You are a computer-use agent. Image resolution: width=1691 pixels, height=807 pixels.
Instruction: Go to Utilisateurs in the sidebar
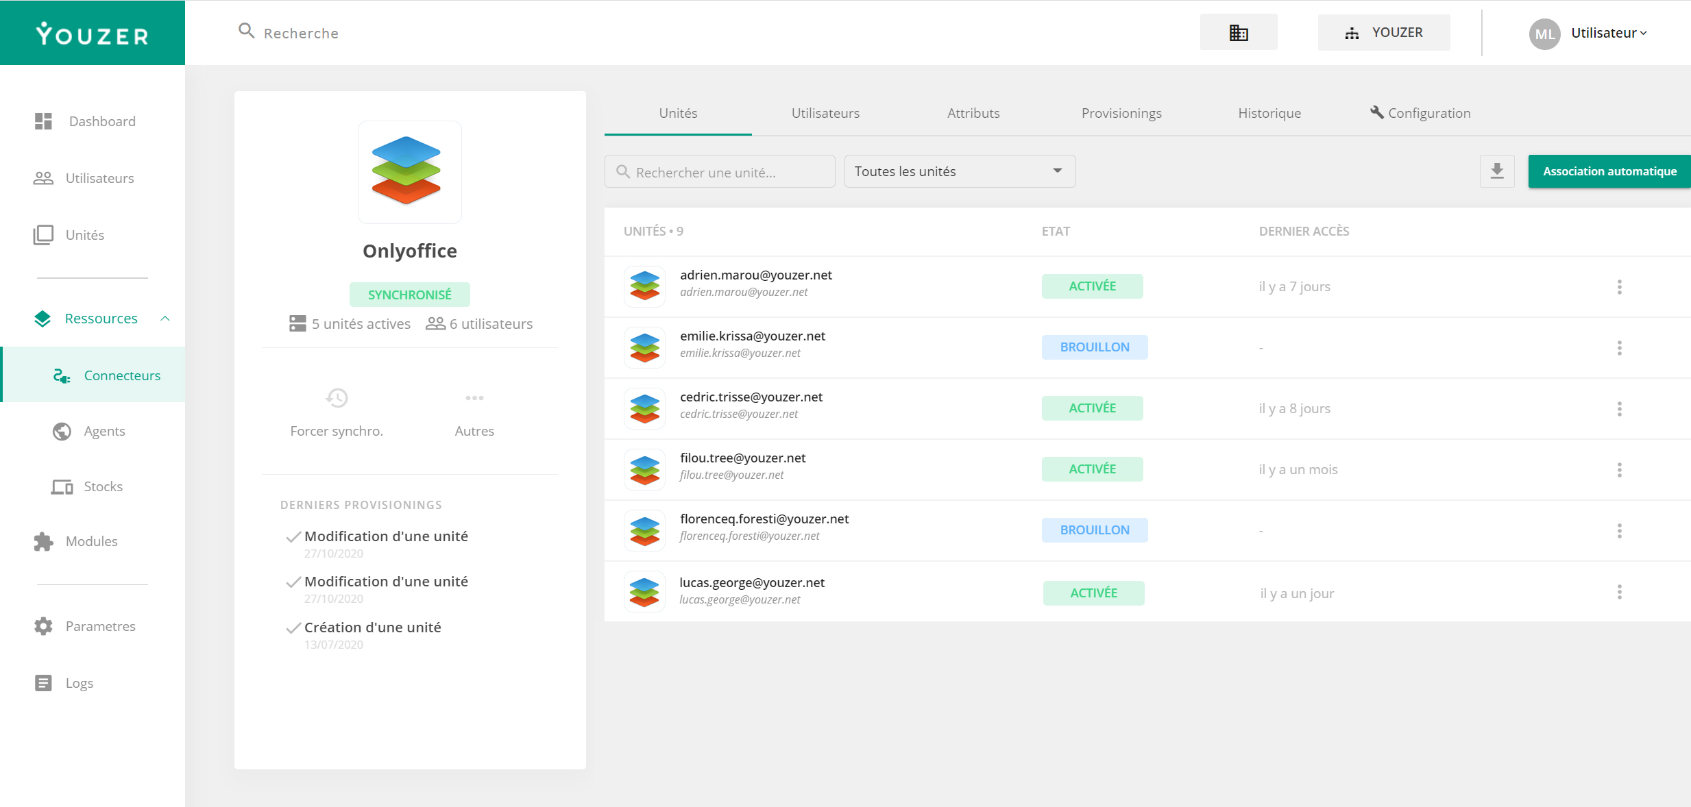tap(99, 178)
